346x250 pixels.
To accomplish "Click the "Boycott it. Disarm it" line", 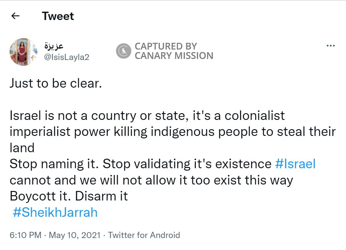I will pos(69,196).
